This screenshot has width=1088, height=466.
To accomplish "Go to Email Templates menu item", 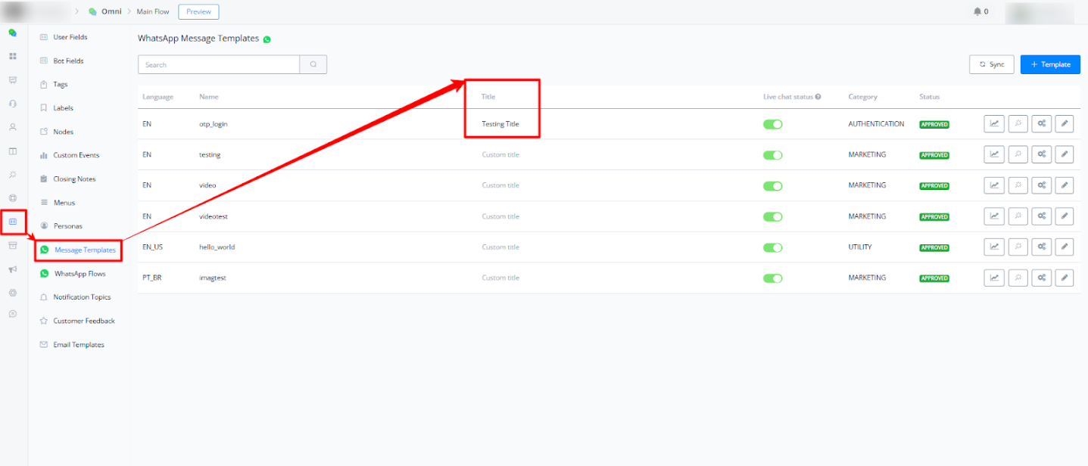I will pos(78,345).
